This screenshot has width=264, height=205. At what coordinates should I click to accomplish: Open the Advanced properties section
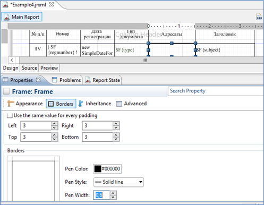pos(131,104)
